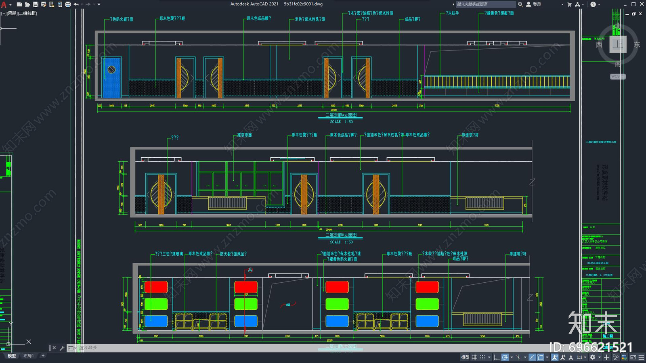Expand the sign-in account dropdown arrow
Viewport: 646px width, 363px height.
point(562,4)
